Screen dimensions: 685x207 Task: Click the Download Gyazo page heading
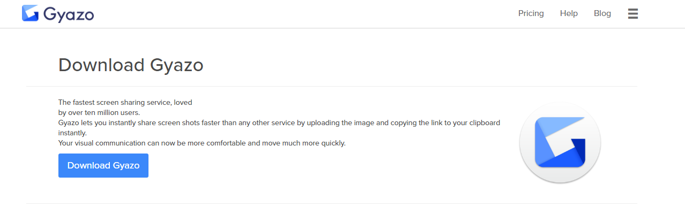131,65
